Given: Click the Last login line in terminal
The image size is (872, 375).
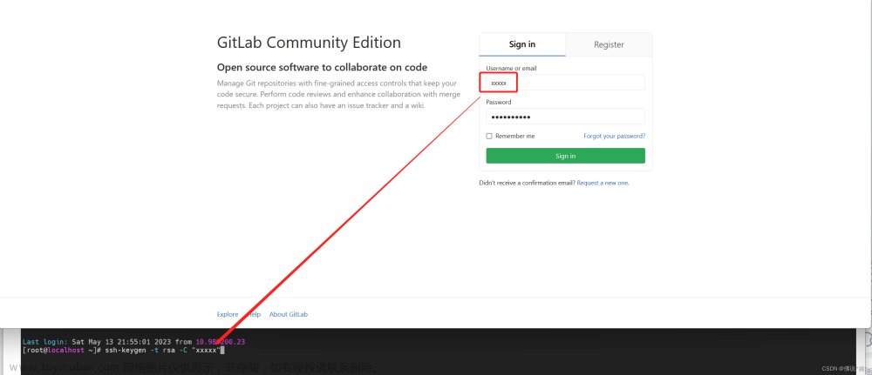Looking at the screenshot, I should click(x=133, y=342).
